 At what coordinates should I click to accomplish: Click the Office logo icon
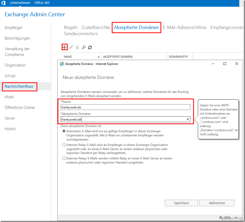(x=3, y=3)
